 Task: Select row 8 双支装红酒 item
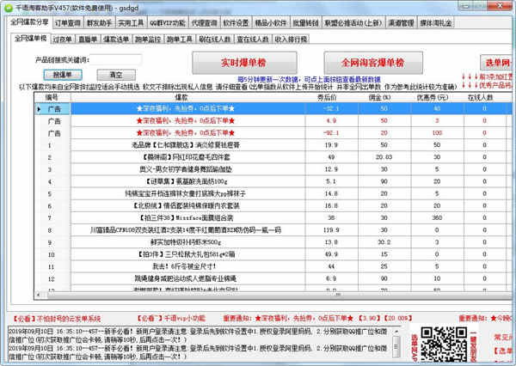point(186,230)
